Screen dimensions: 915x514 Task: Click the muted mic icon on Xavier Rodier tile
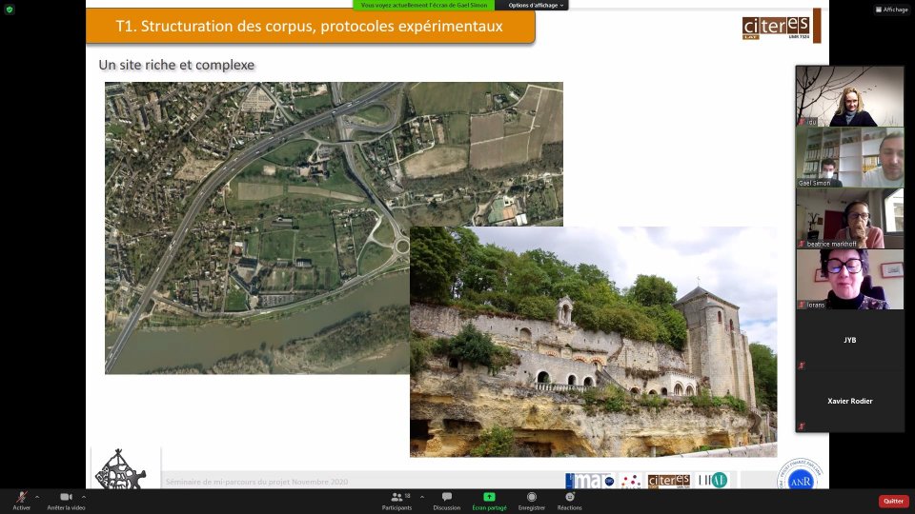802,426
